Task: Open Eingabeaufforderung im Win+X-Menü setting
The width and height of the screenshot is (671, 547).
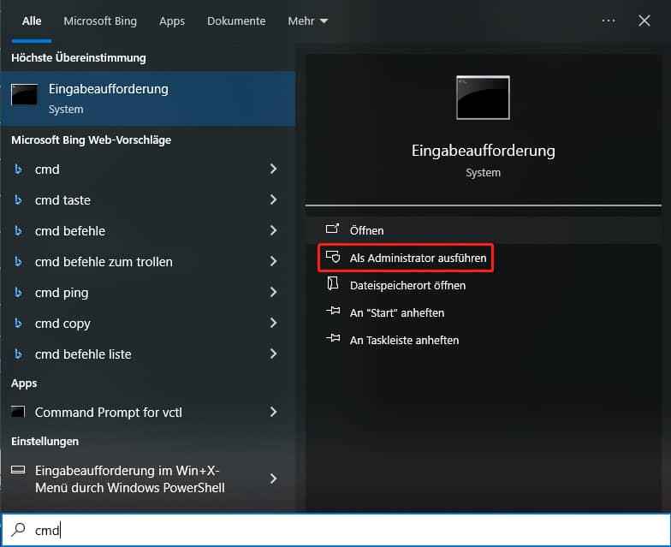Action: coord(148,479)
